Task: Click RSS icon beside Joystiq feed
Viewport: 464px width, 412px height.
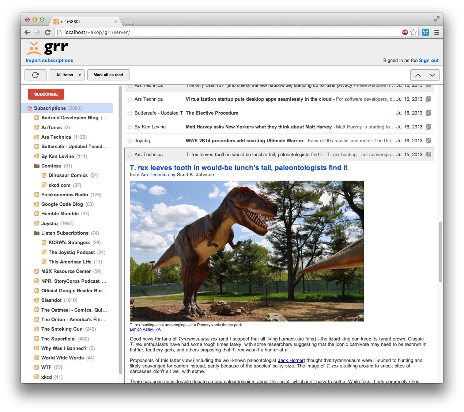Action: [x=37, y=223]
